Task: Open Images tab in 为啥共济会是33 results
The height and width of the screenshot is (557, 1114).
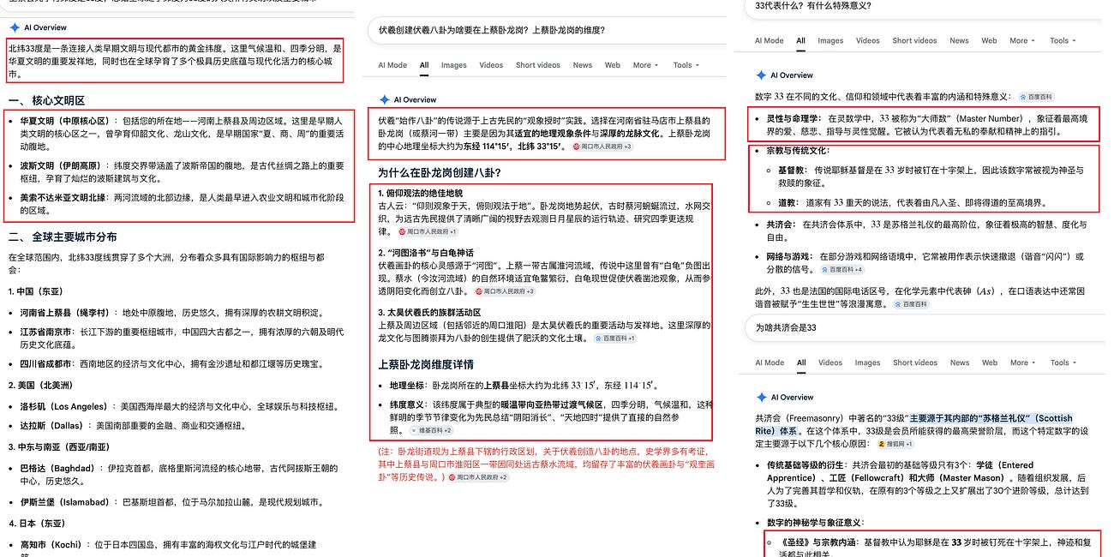Action: point(868,362)
